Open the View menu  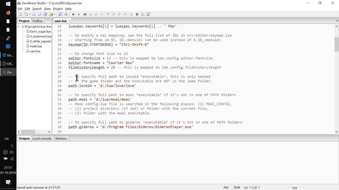[x=47, y=9]
